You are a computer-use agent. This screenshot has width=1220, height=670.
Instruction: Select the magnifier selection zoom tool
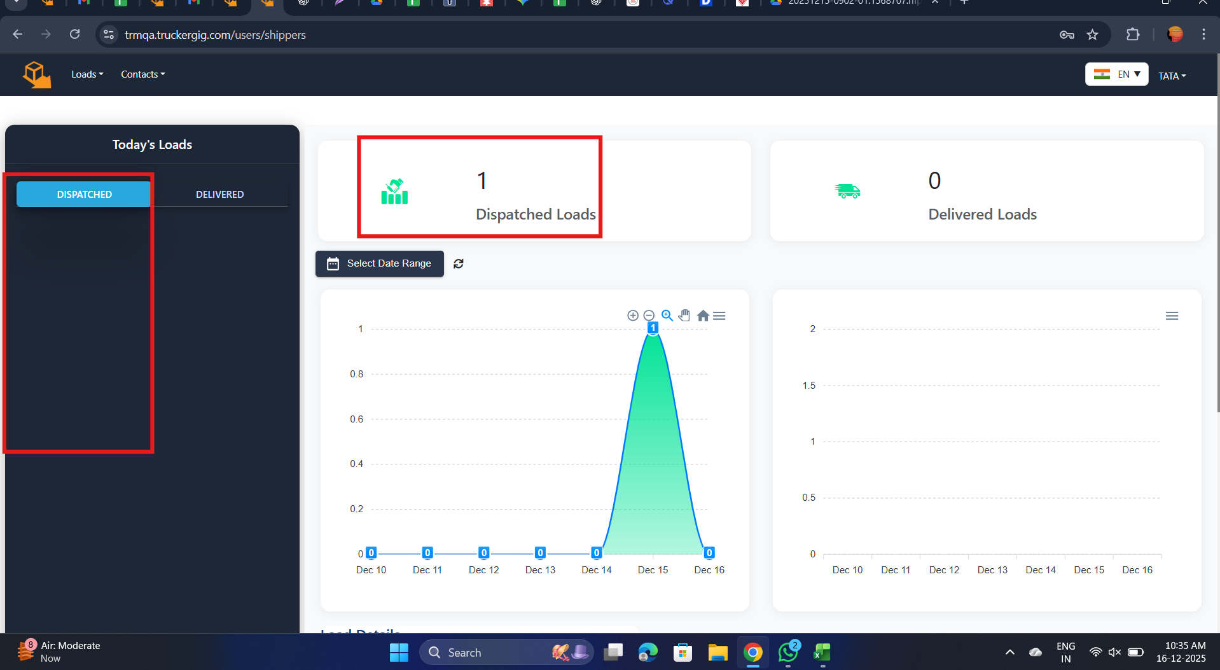667,316
